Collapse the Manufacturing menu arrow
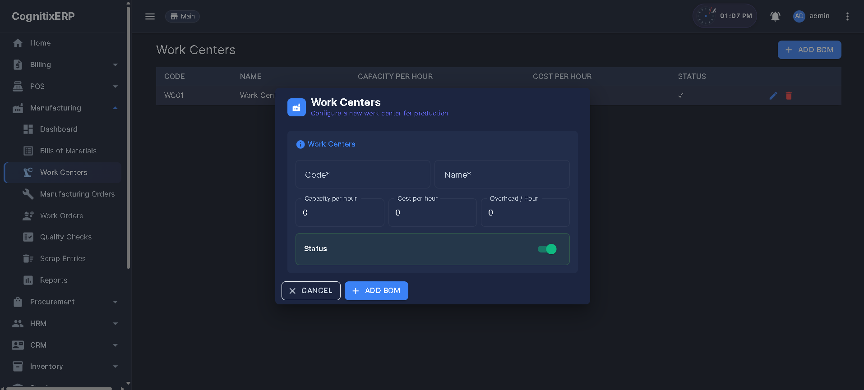 tap(115, 108)
